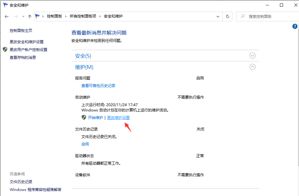Open 更改维护设置
Viewport: 299px width, 196px height.
[x=118, y=117]
